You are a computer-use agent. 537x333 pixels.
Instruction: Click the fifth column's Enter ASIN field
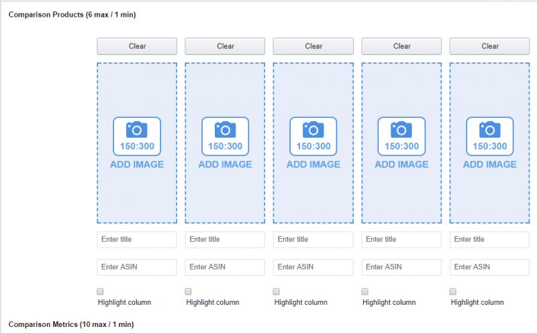tap(490, 267)
